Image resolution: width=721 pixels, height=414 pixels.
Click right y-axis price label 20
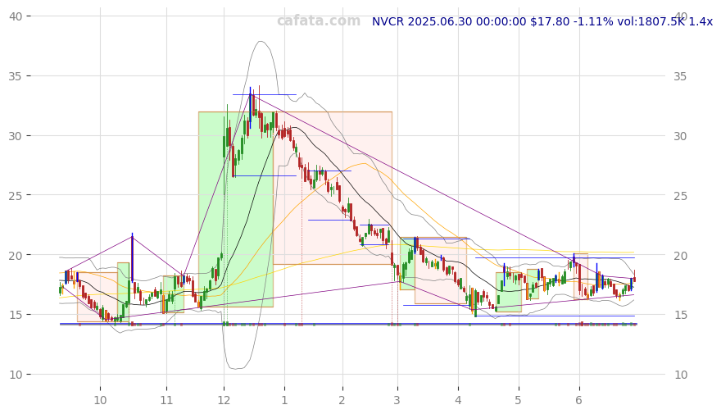(x=681, y=255)
